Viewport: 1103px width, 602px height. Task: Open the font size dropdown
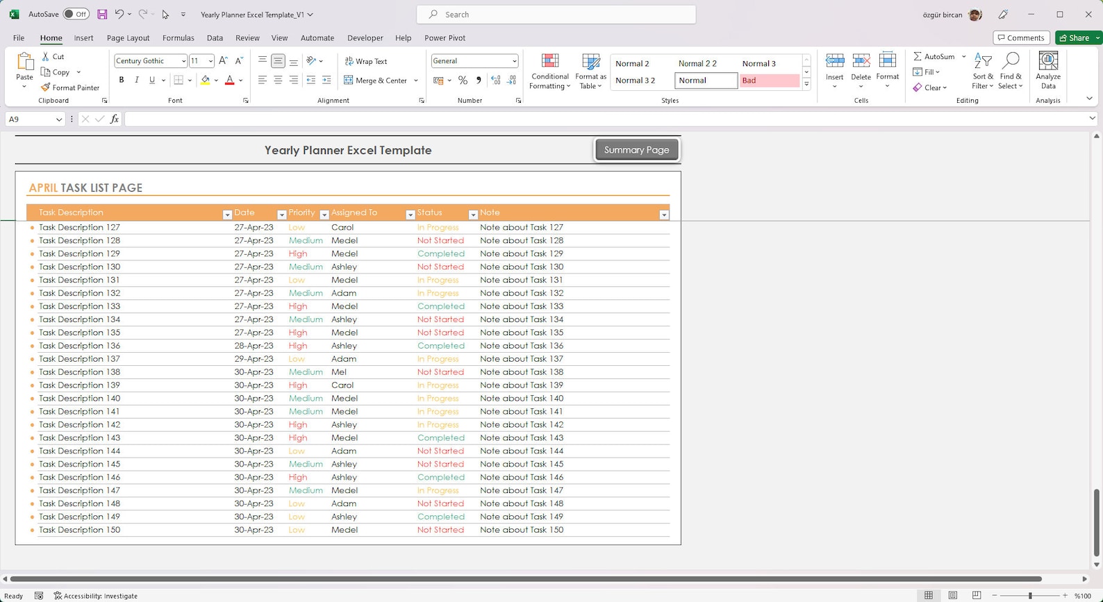tap(210, 61)
